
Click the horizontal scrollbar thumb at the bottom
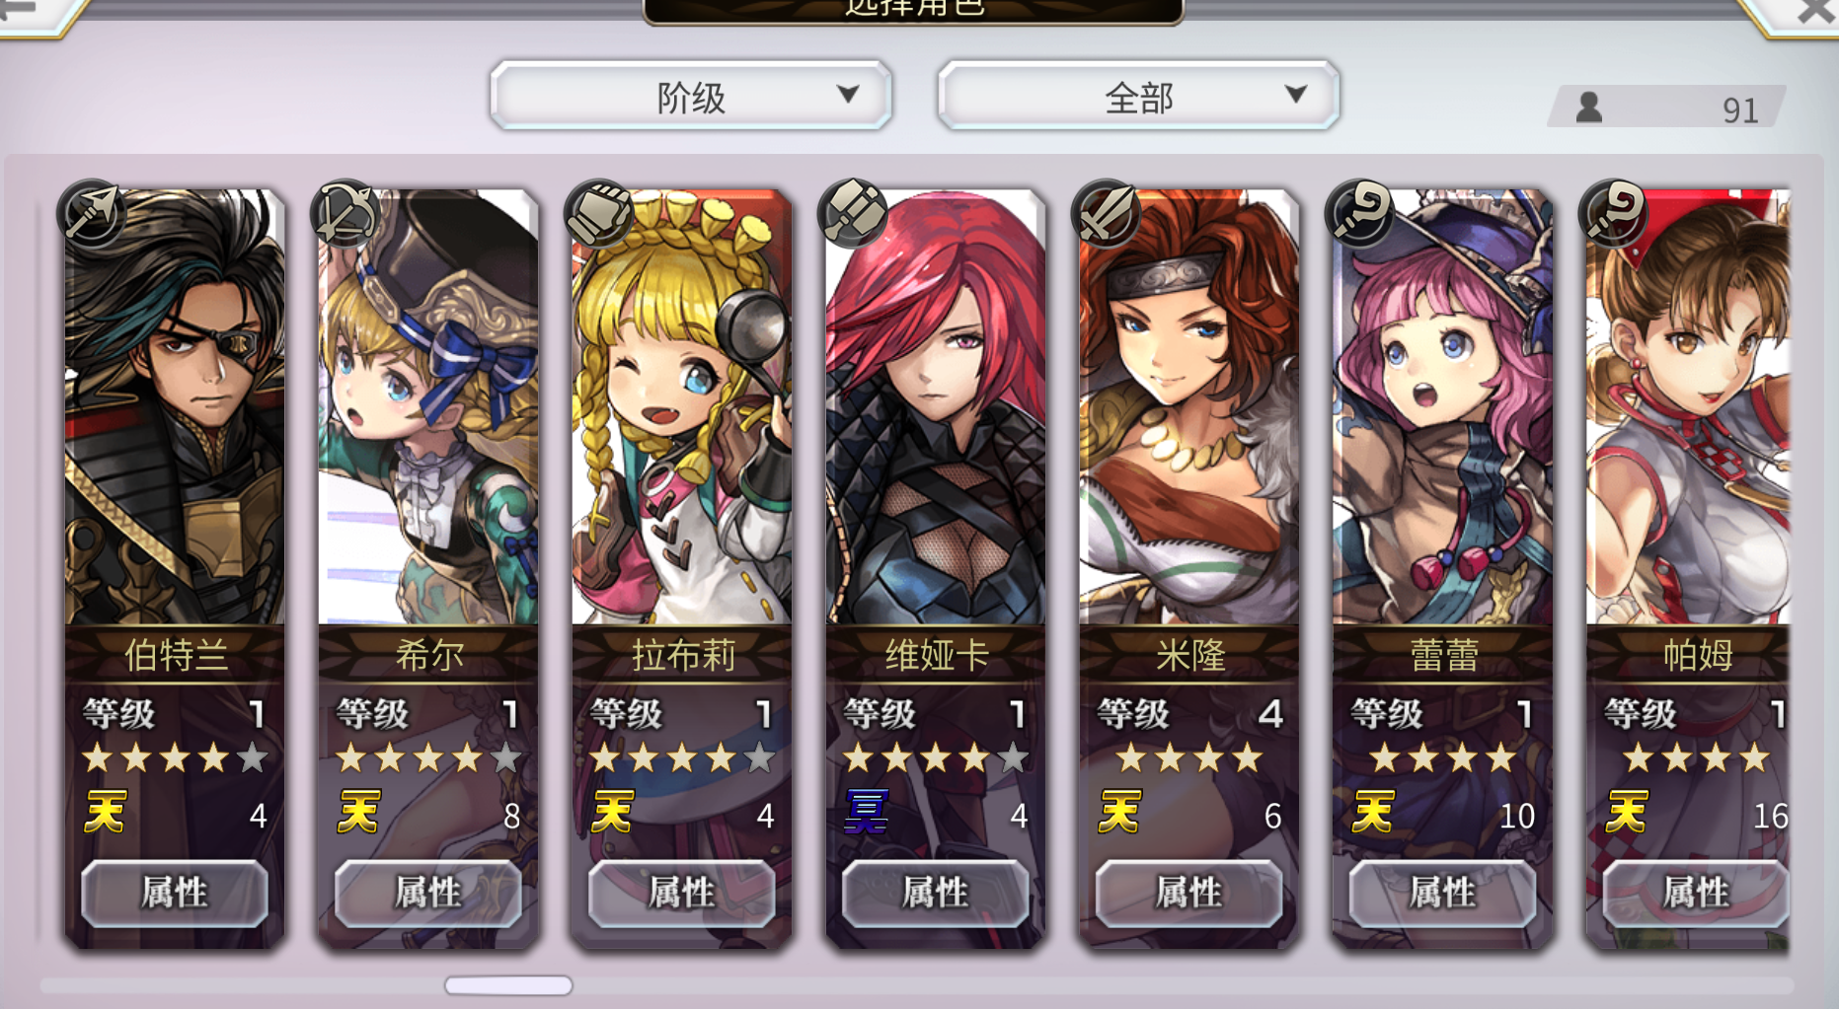[x=508, y=985]
